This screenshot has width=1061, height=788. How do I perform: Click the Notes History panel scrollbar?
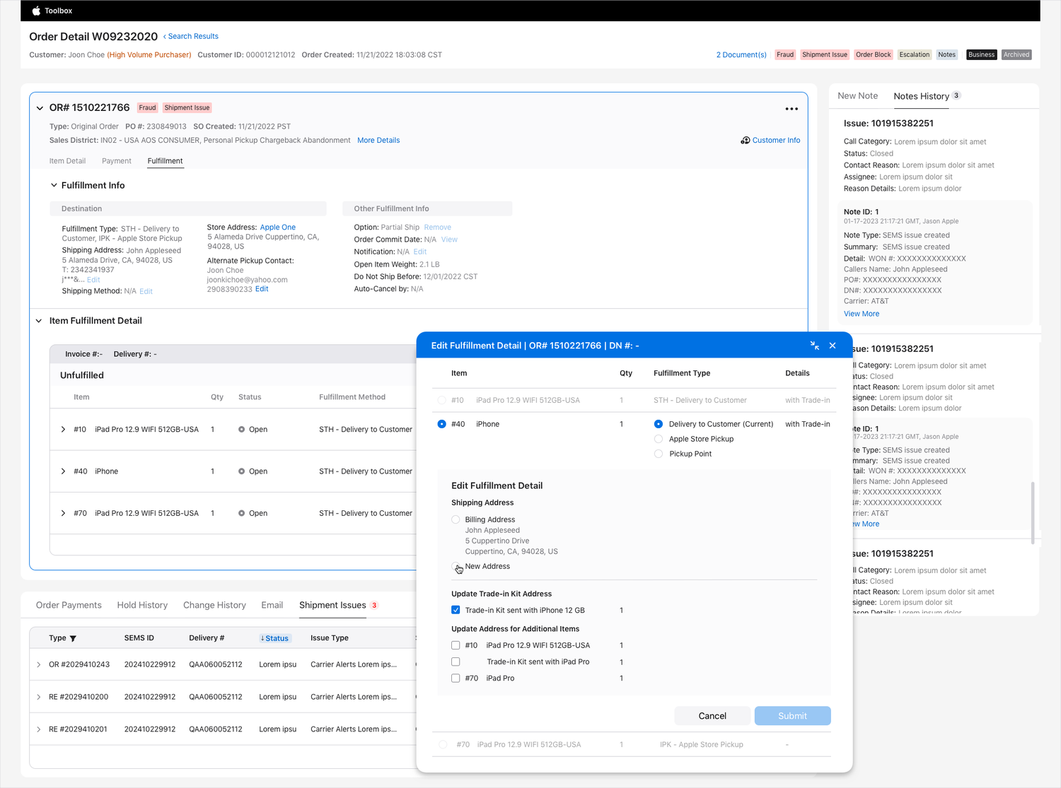tap(1033, 513)
